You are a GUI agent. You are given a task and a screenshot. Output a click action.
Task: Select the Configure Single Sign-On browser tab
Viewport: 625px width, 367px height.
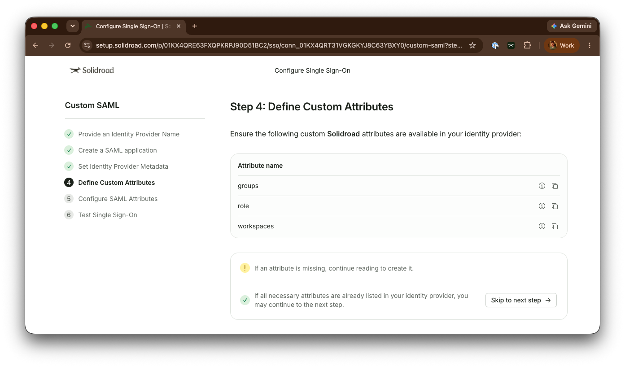tap(133, 26)
